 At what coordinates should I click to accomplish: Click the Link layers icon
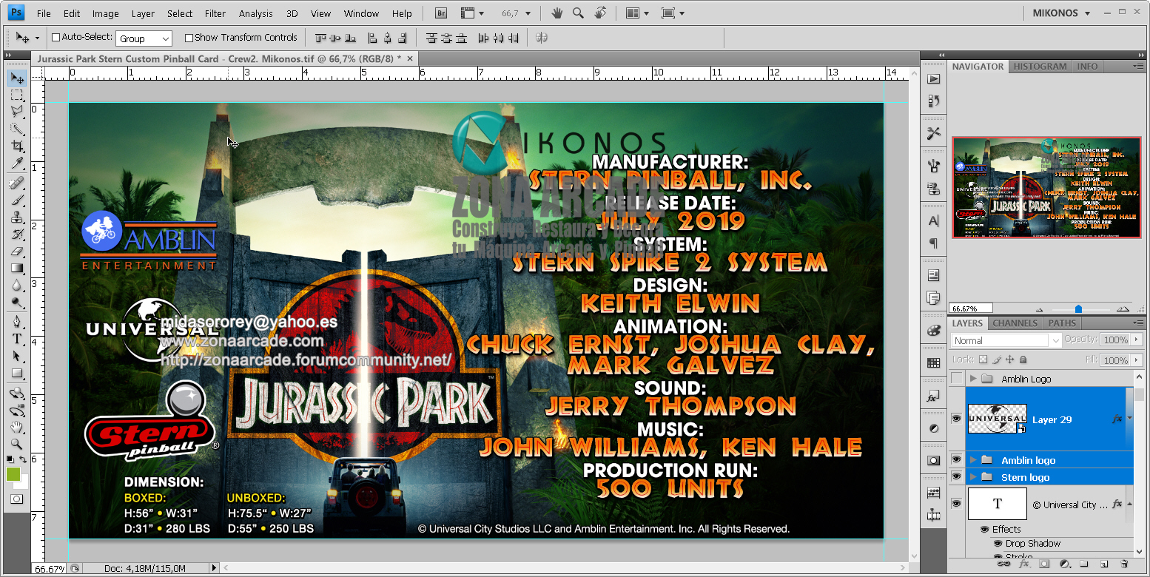1004,564
